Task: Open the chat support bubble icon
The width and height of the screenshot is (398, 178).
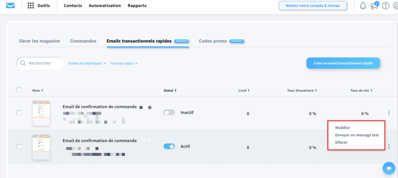Action: coord(389,168)
